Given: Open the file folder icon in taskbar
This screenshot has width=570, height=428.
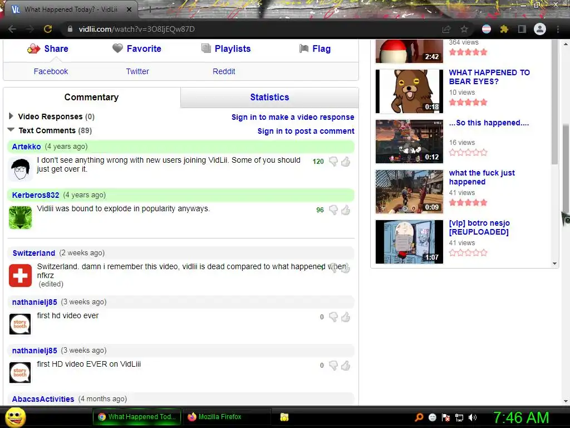Looking at the screenshot, I should coord(284,417).
